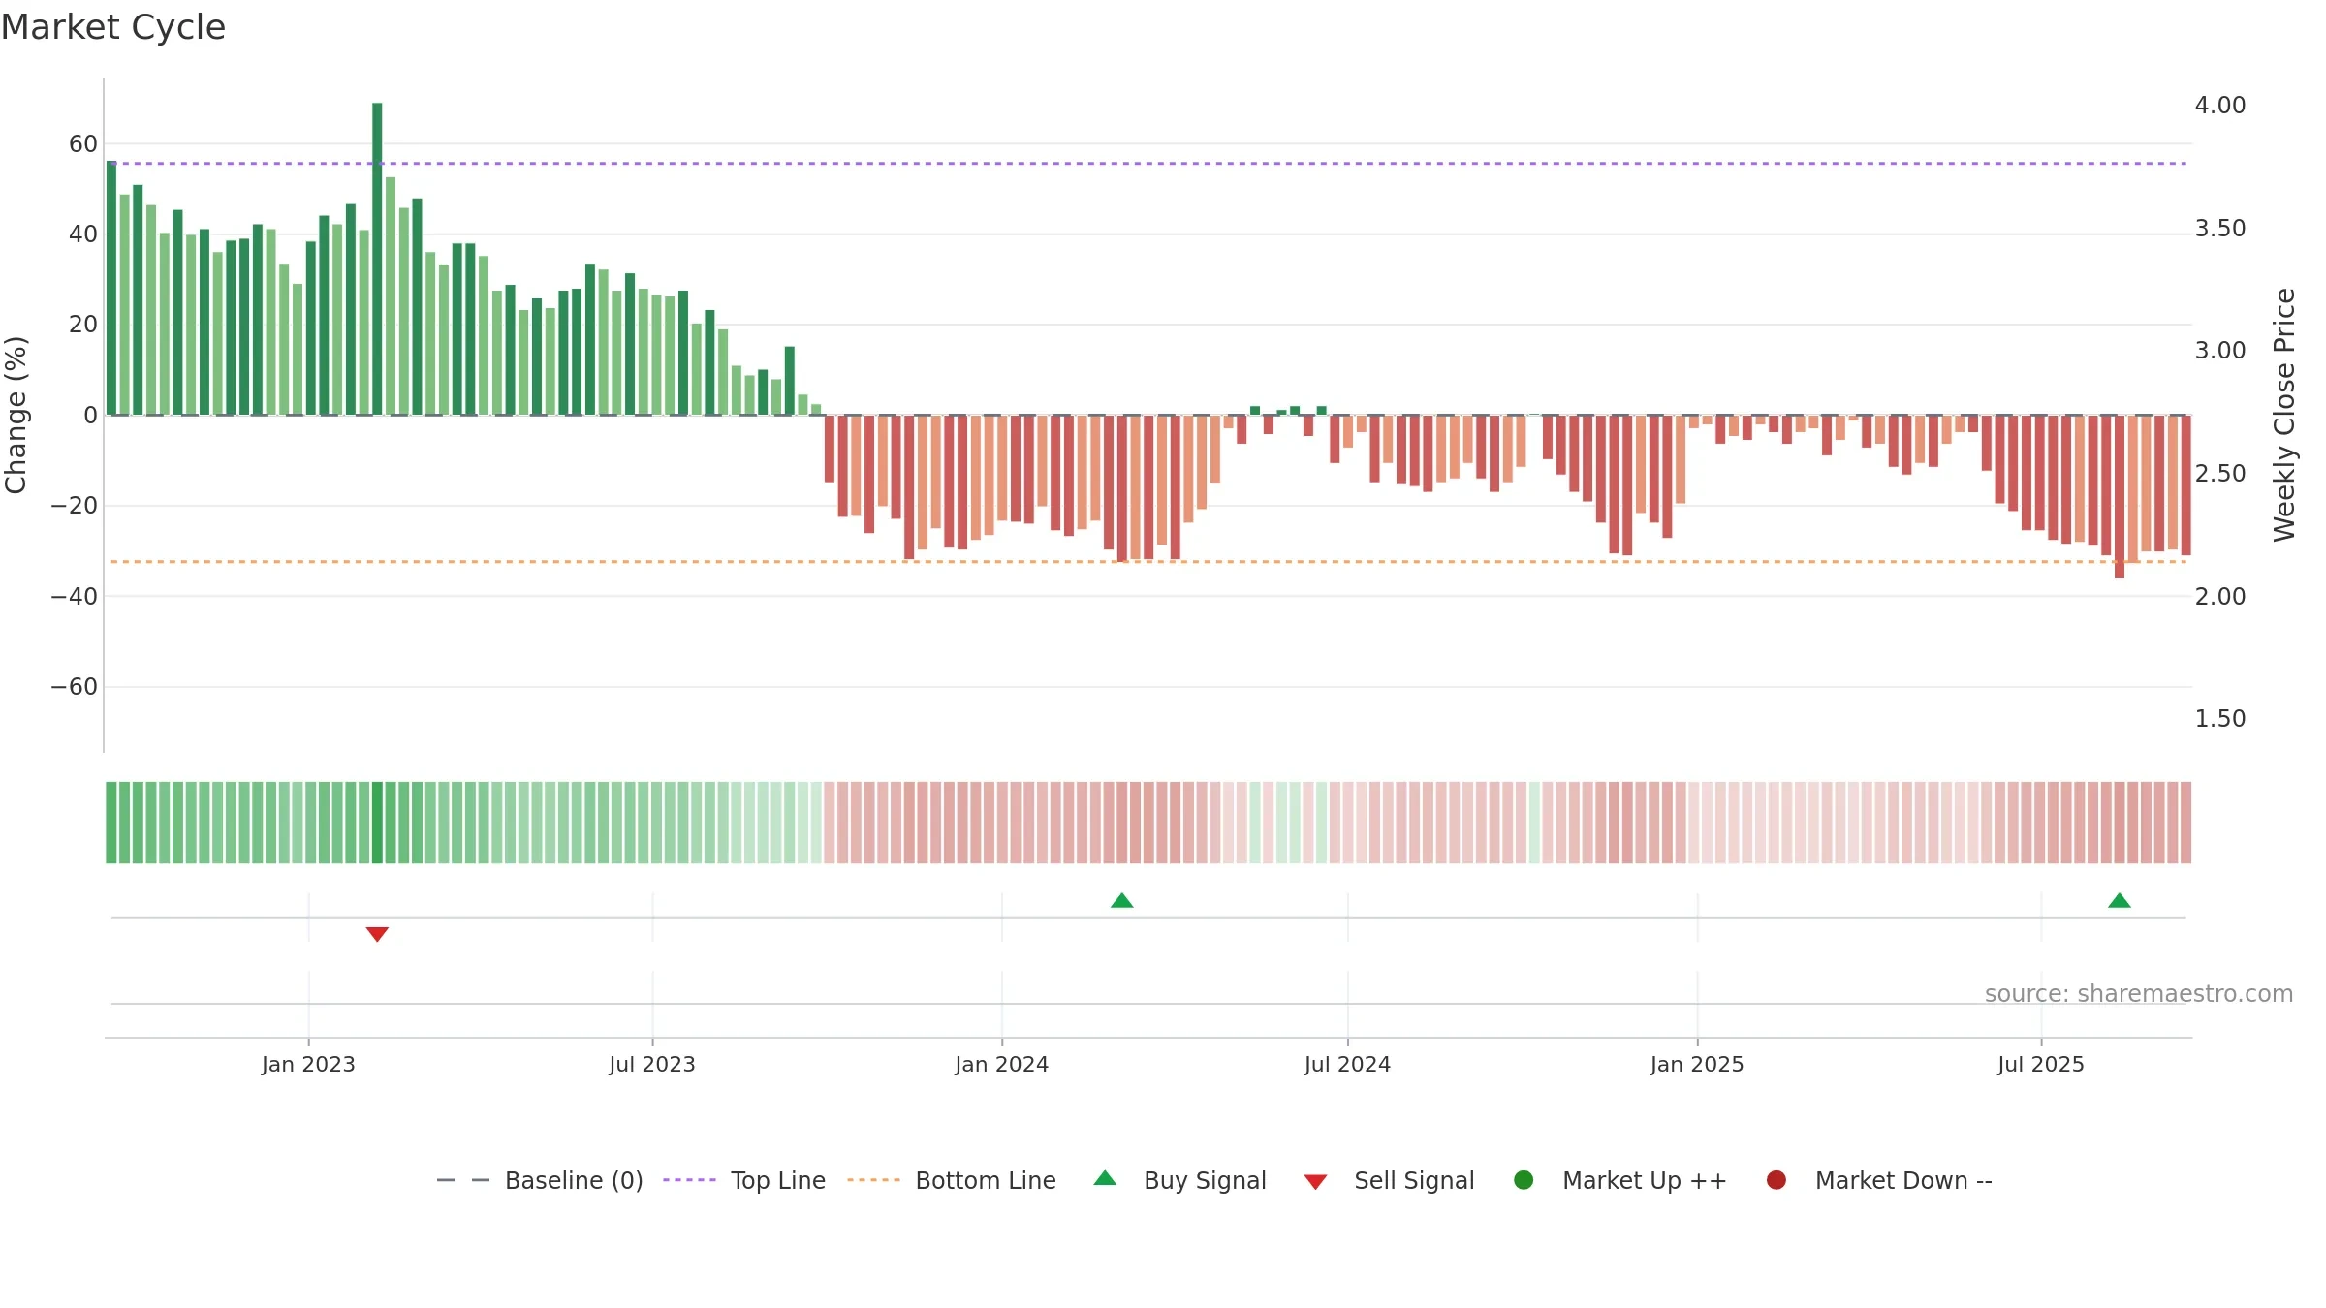Click the Jul 2024 x-axis label
2326x1308 pixels.
click(1347, 1065)
